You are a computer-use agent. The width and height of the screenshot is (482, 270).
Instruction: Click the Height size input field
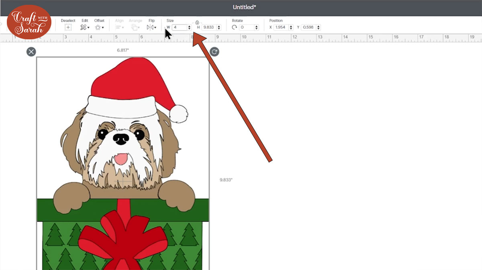tap(209, 27)
